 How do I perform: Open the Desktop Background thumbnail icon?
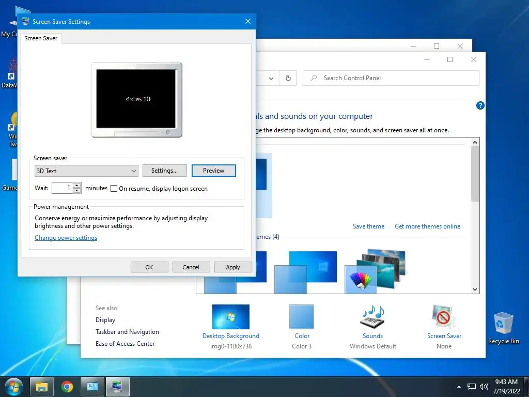pyautogui.click(x=231, y=317)
